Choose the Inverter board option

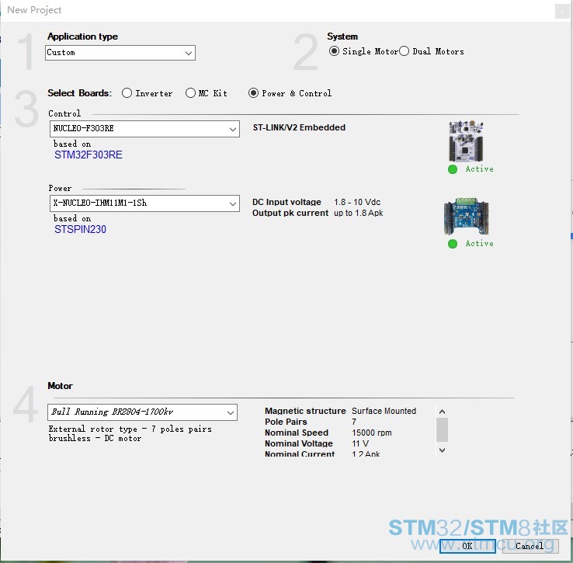point(127,93)
